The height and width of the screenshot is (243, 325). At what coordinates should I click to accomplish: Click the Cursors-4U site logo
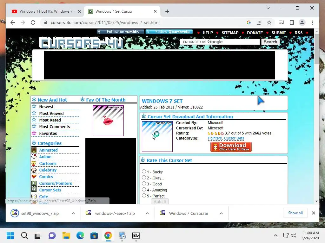81,43
